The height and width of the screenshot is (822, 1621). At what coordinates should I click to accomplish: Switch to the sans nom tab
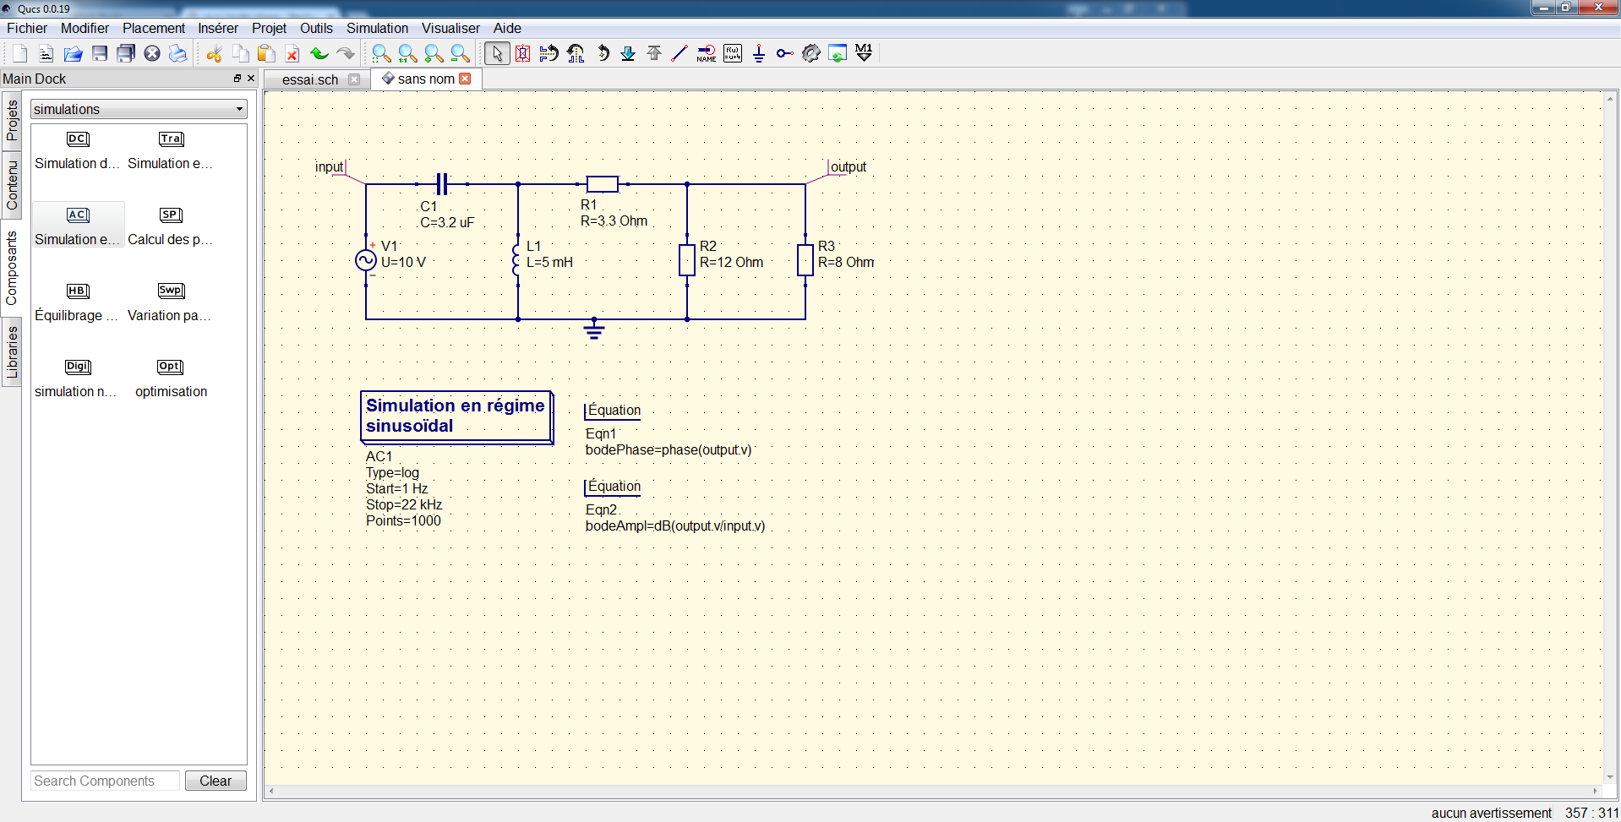(x=426, y=79)
